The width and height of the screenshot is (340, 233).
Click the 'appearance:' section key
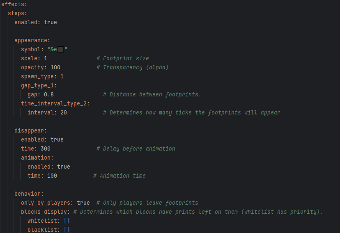point(32,40)
